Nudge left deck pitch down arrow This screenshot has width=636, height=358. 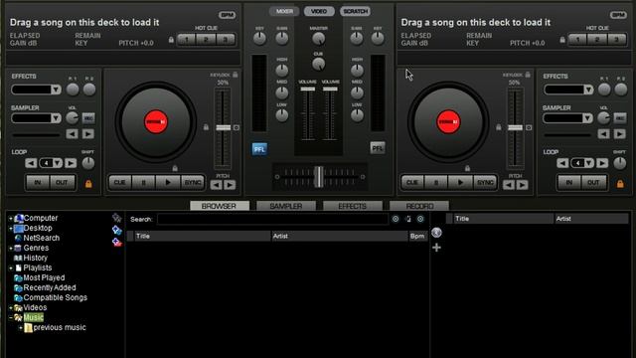click(217, 185)
